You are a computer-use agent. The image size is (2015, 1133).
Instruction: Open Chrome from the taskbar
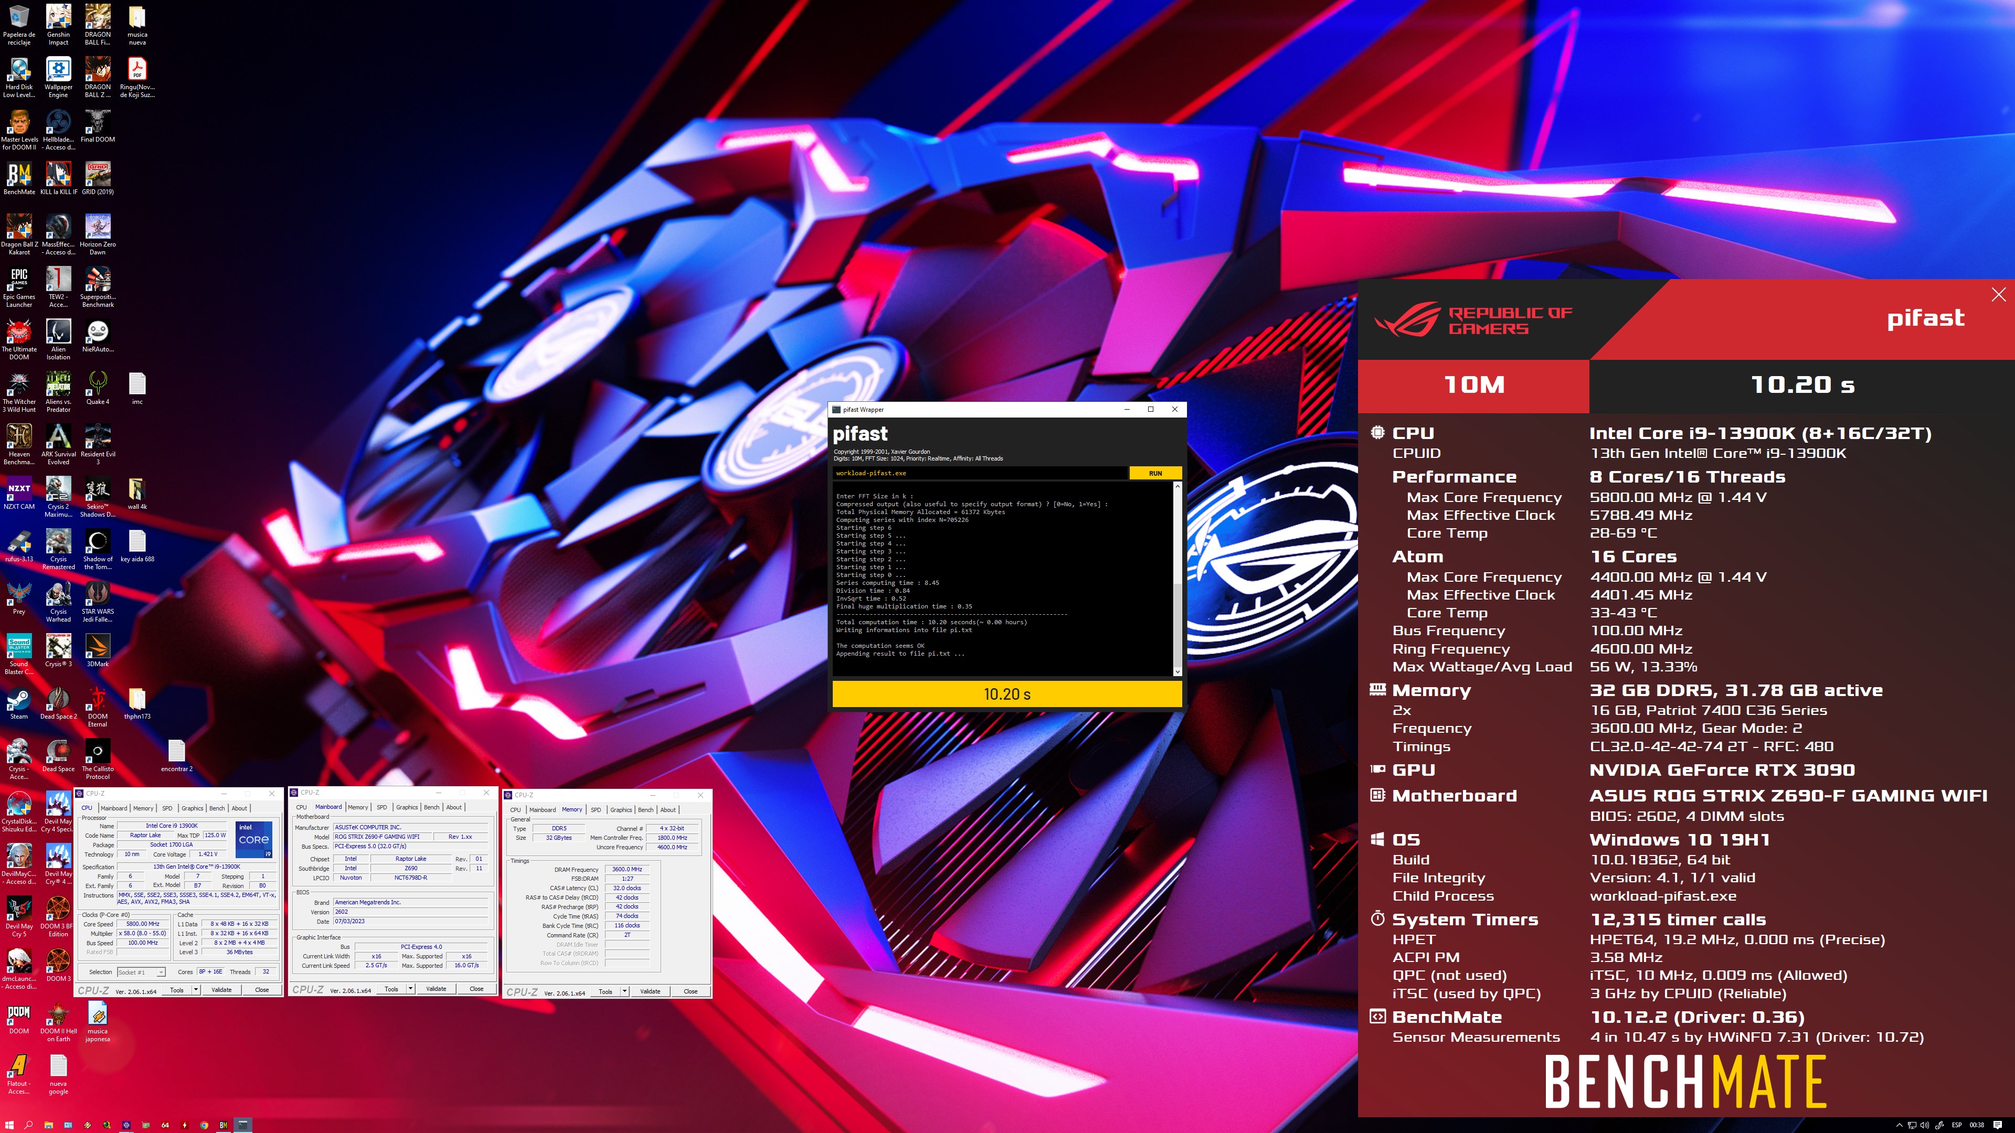pyautogui.click(x=204, y=1125)
